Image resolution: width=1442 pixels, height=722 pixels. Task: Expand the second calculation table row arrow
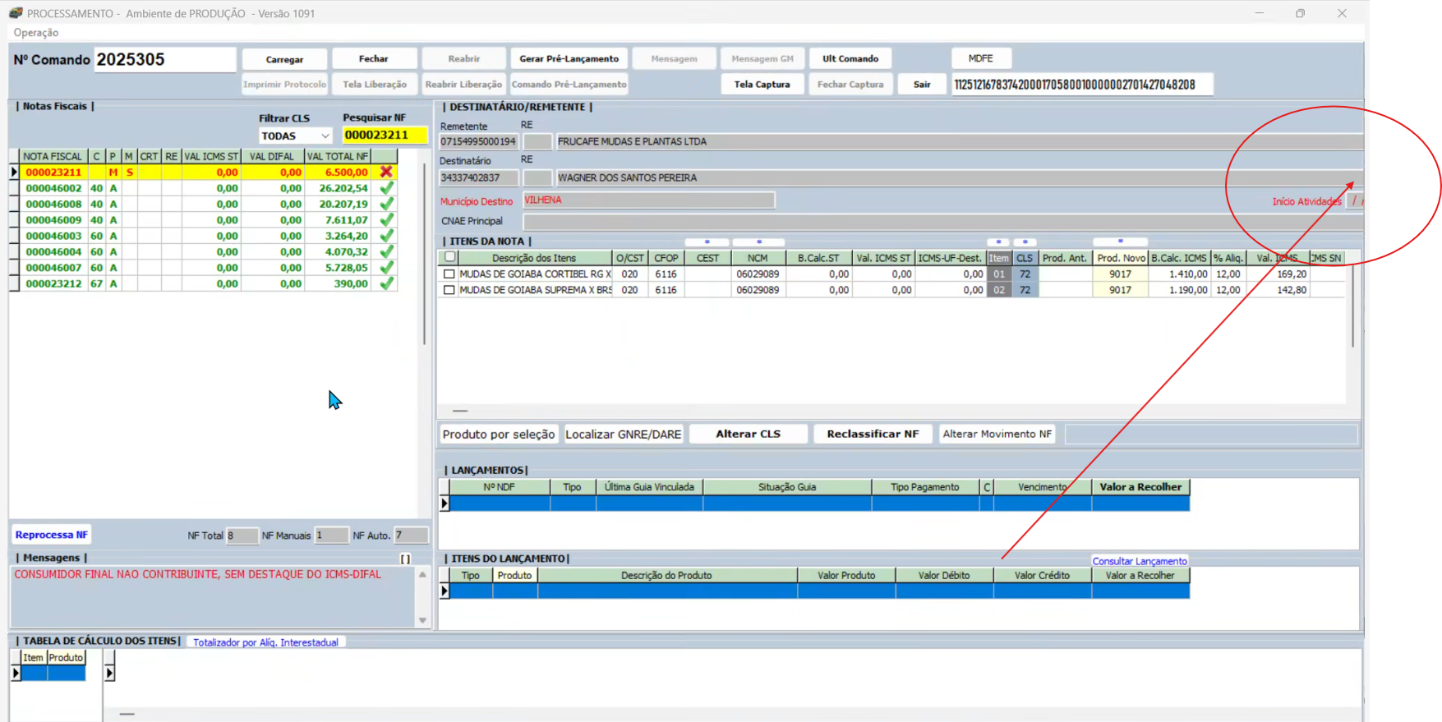(109, 674)
